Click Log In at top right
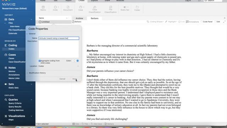The image size is (227, 128). click(188, 1)
